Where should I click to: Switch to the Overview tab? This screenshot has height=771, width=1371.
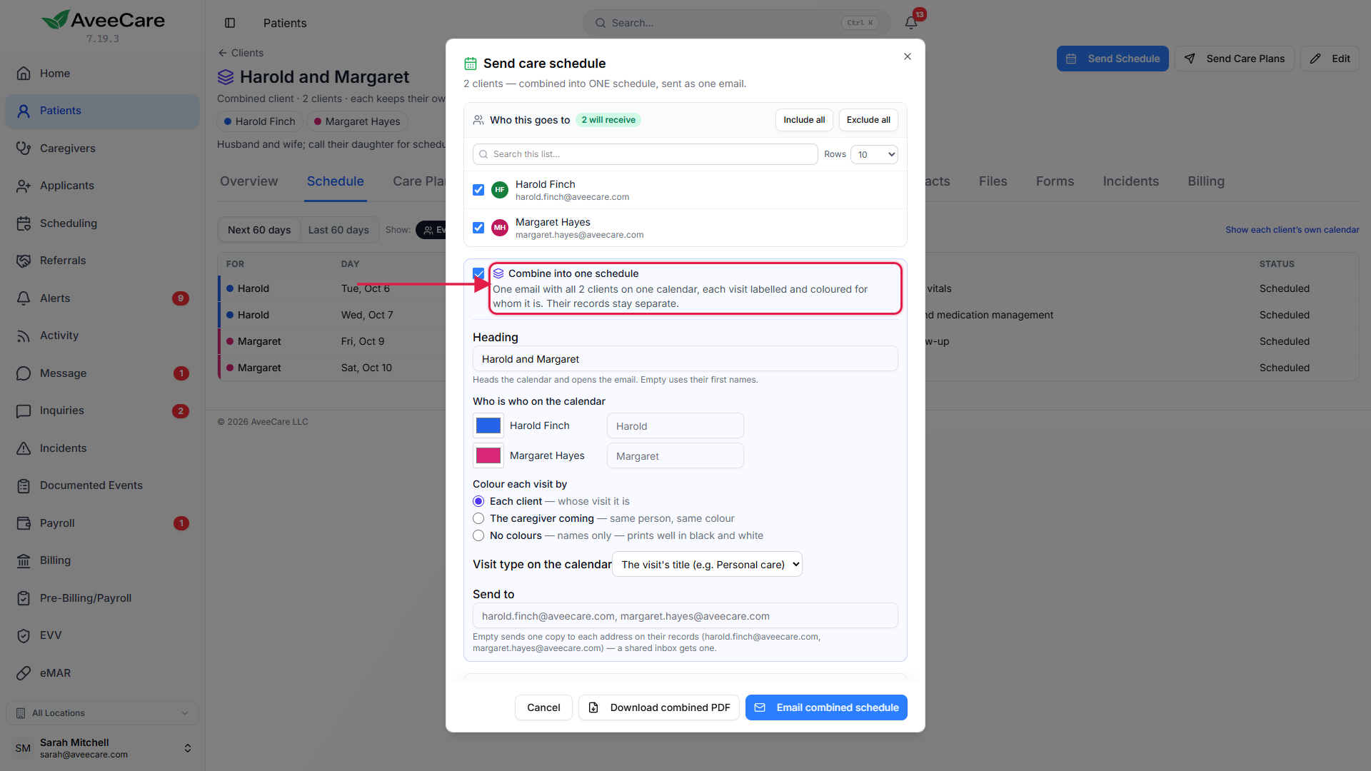(x=248, y=181)
